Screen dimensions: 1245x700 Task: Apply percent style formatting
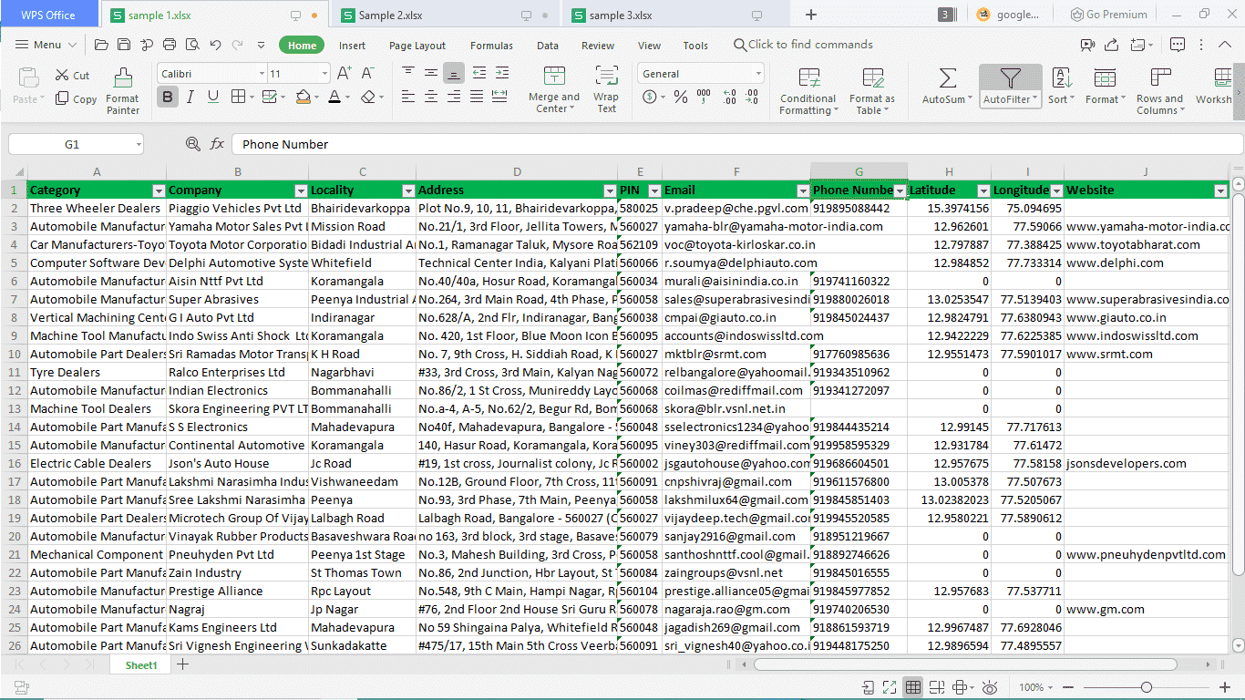click(x=681, y=97)
